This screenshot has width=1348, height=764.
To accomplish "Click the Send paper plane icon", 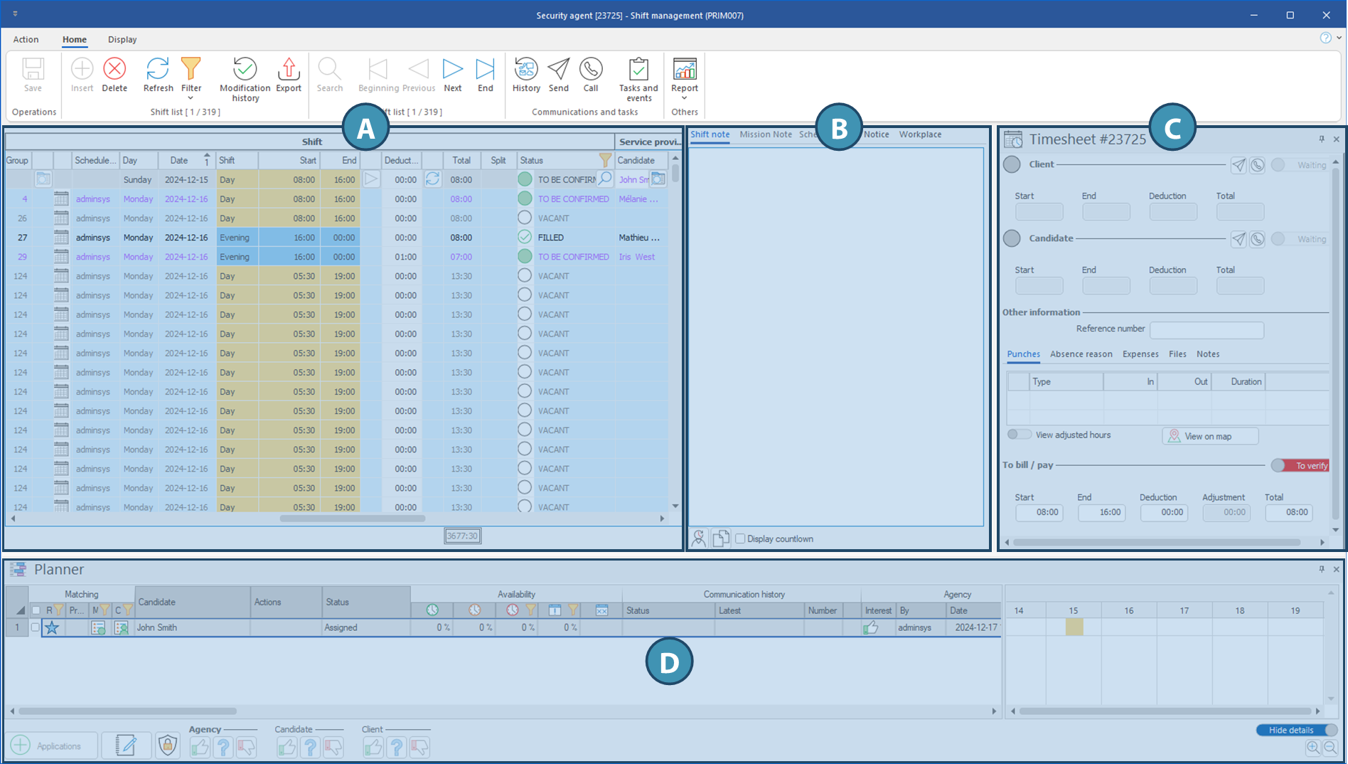I will pyautogui.click(x=559, y=70).
